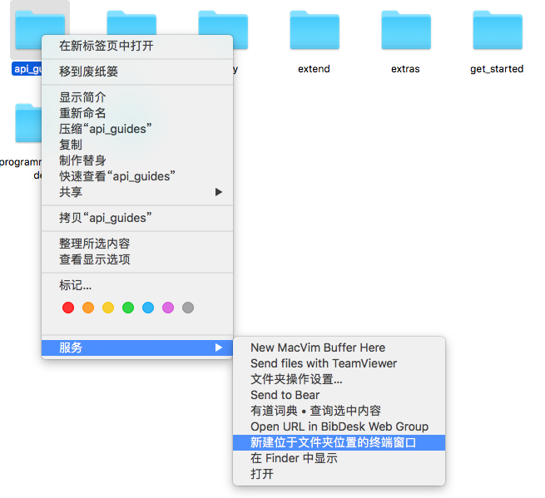Apply the orange color tag

88,308
